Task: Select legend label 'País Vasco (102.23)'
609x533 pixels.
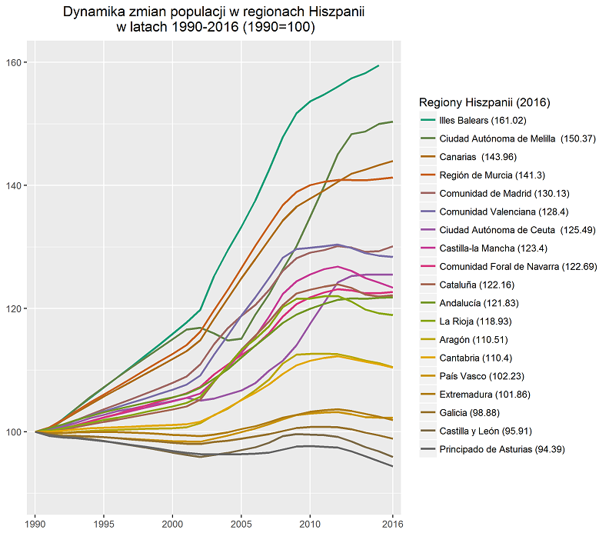Action: 481,376
